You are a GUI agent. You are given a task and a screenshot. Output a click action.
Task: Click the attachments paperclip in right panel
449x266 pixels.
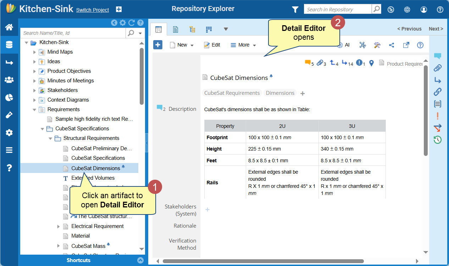pyautogui.click(x=437, y=68)
